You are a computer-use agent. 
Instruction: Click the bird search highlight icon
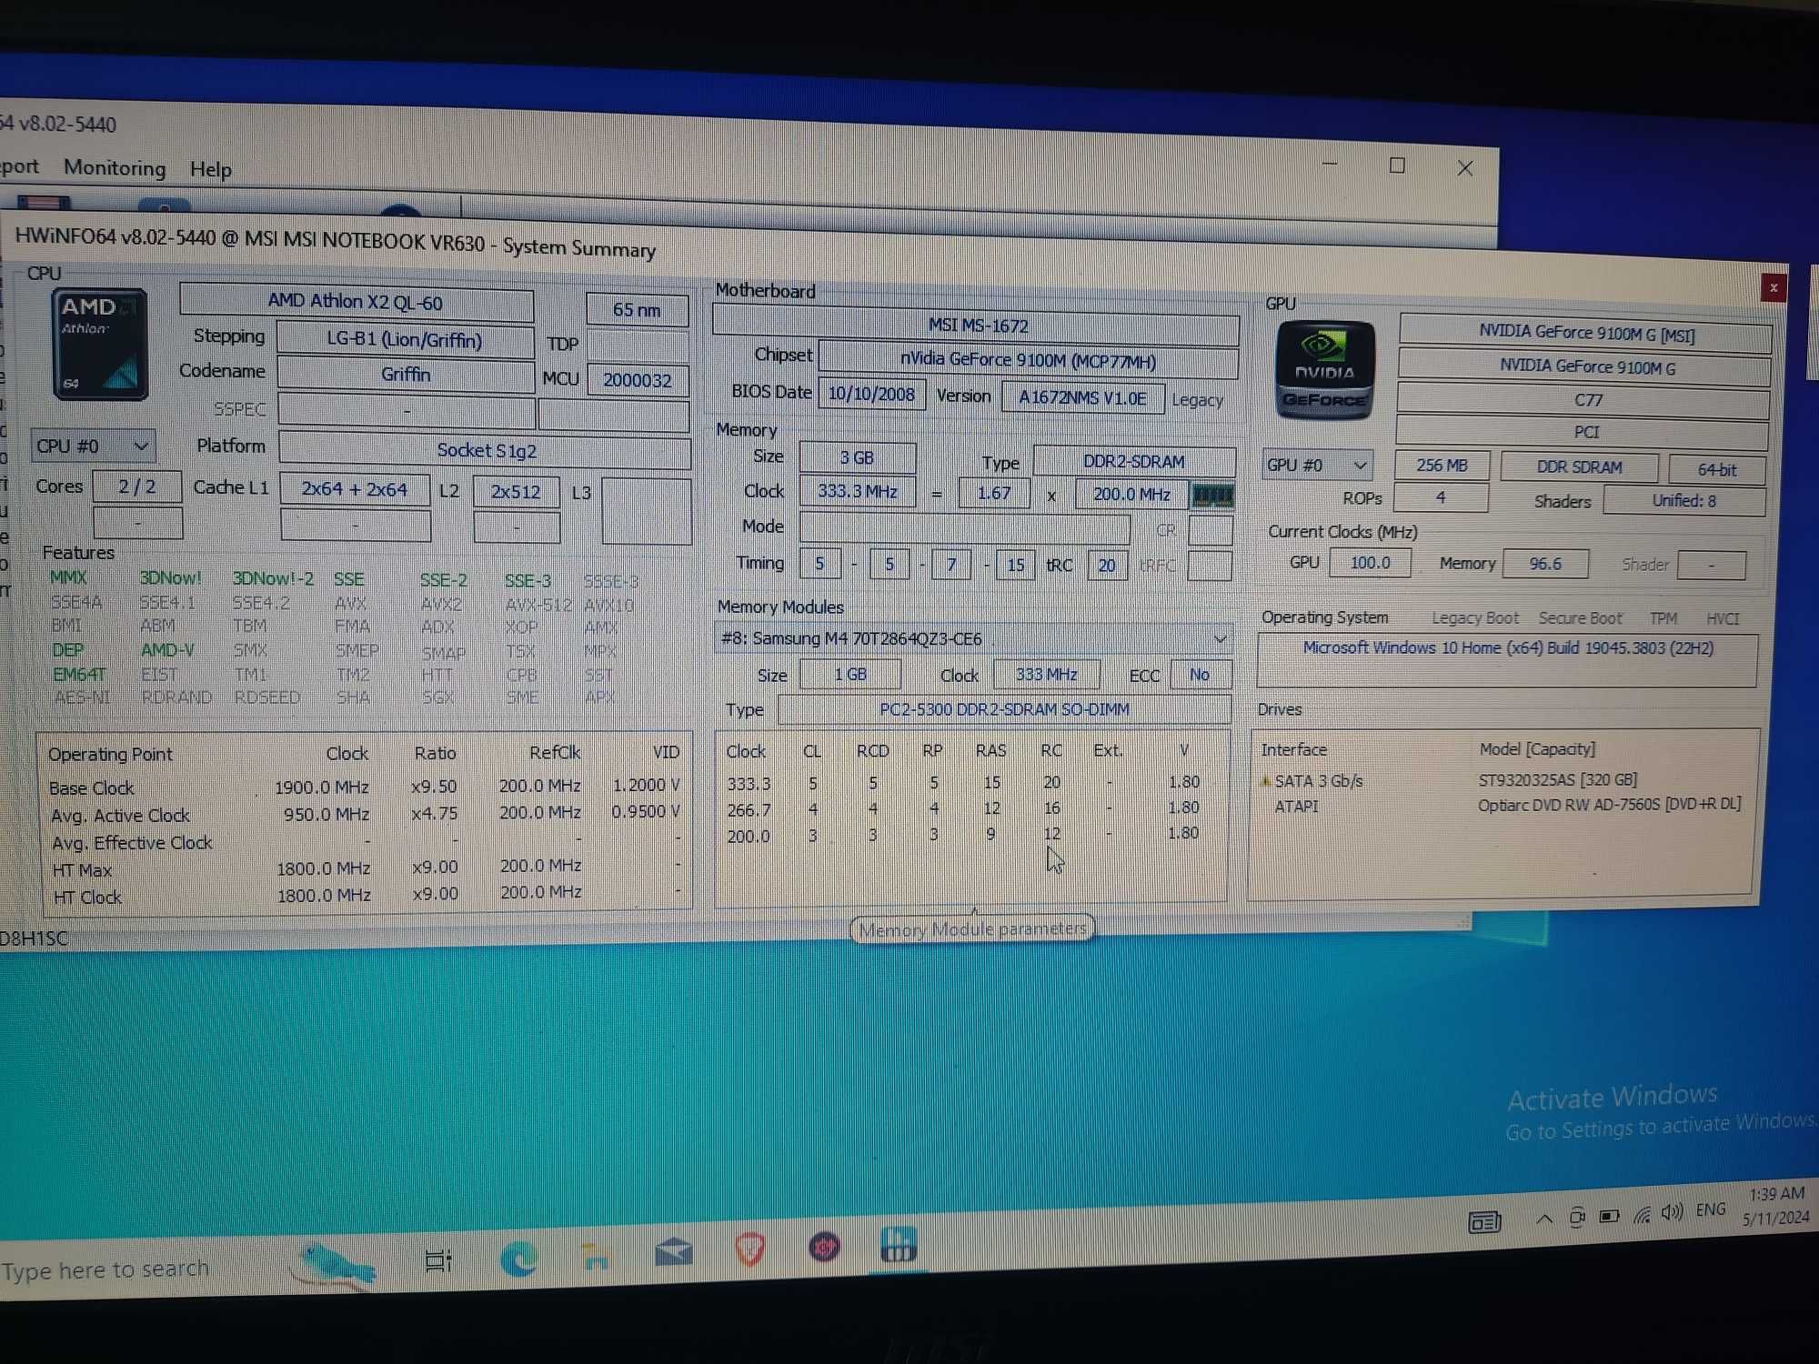[335, 1265]
